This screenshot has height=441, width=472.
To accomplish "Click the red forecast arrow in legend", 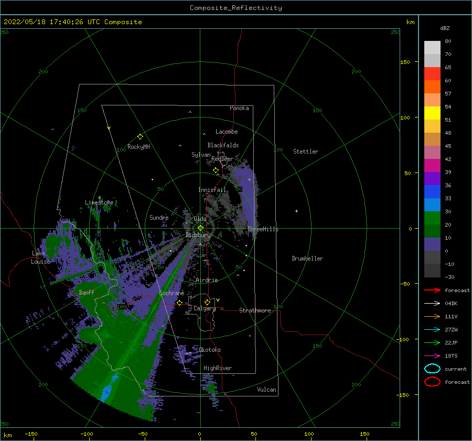I will click(x=432, y=290).
